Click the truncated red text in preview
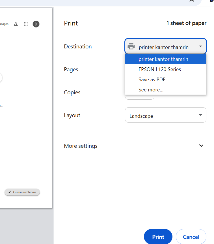 tap(1, 106)
